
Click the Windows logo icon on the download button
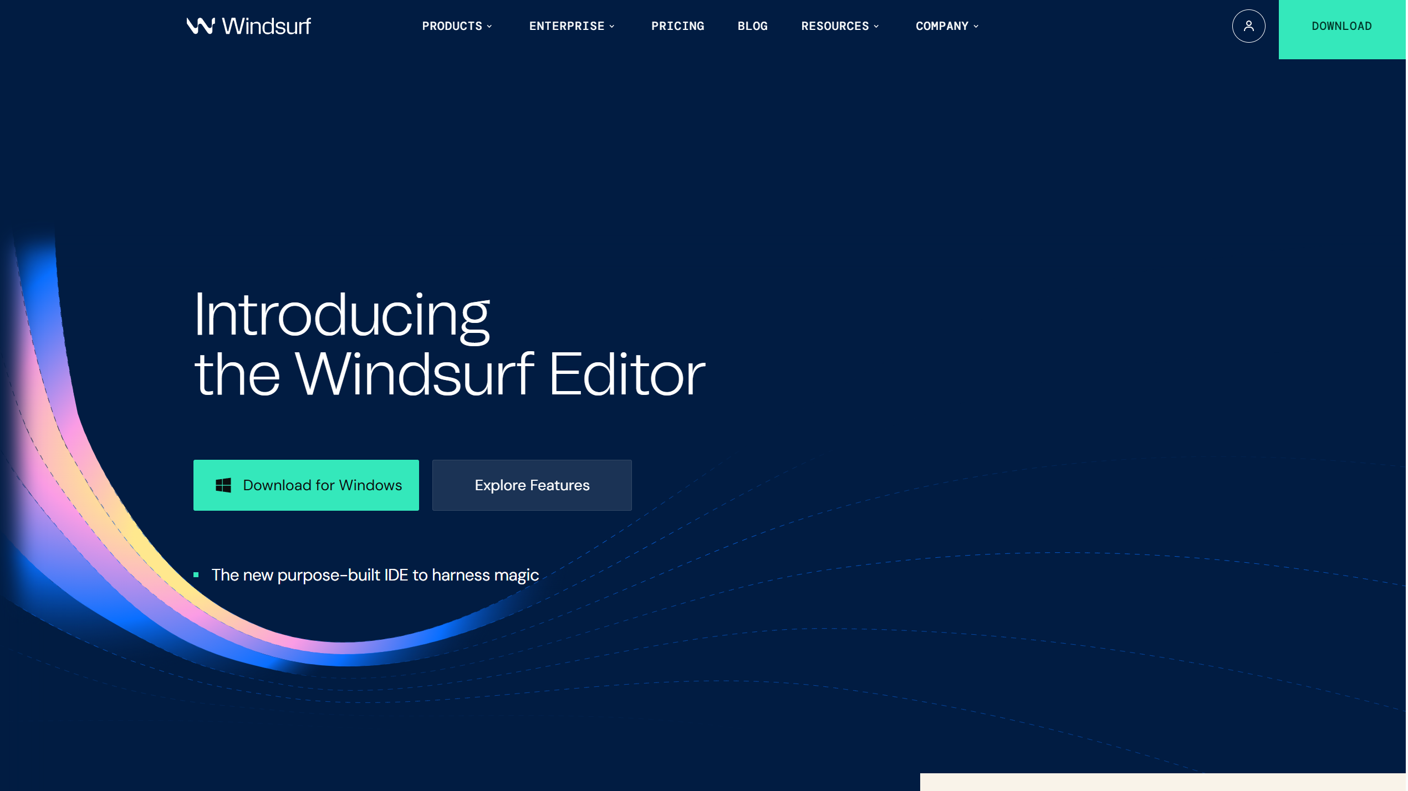coord(223,486)
